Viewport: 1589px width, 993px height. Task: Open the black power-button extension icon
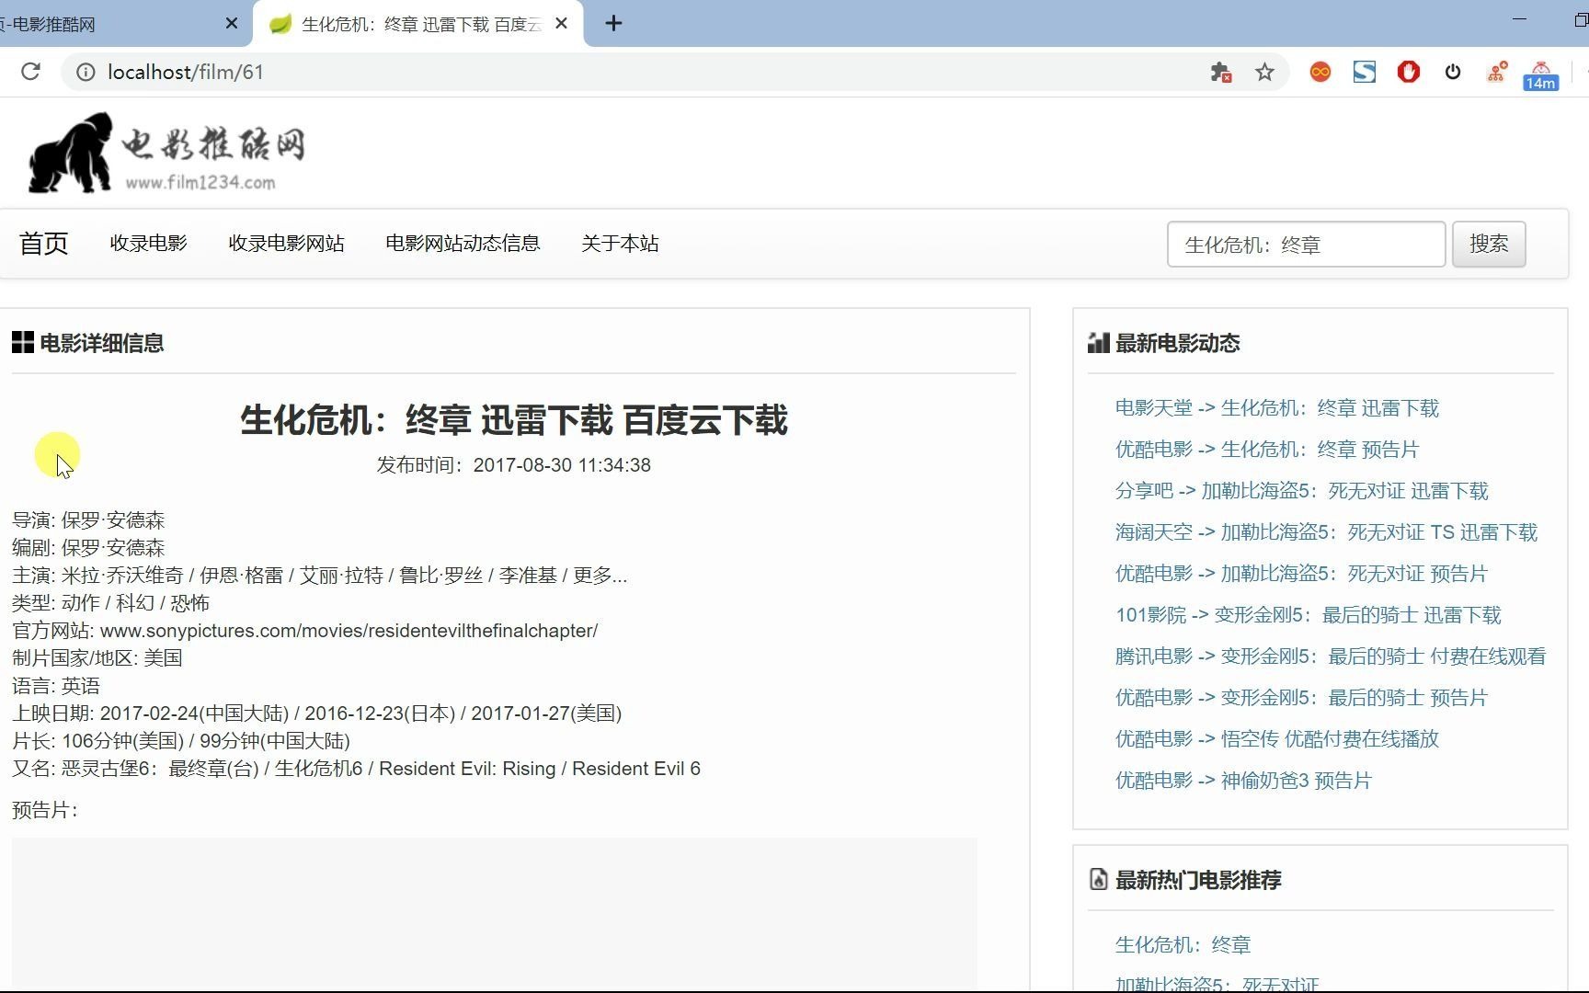(x=1453, y=72)
